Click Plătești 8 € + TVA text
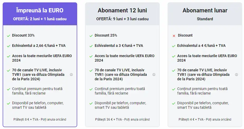The height and width of the screenshot is (129, 244). tap(40, 120)
